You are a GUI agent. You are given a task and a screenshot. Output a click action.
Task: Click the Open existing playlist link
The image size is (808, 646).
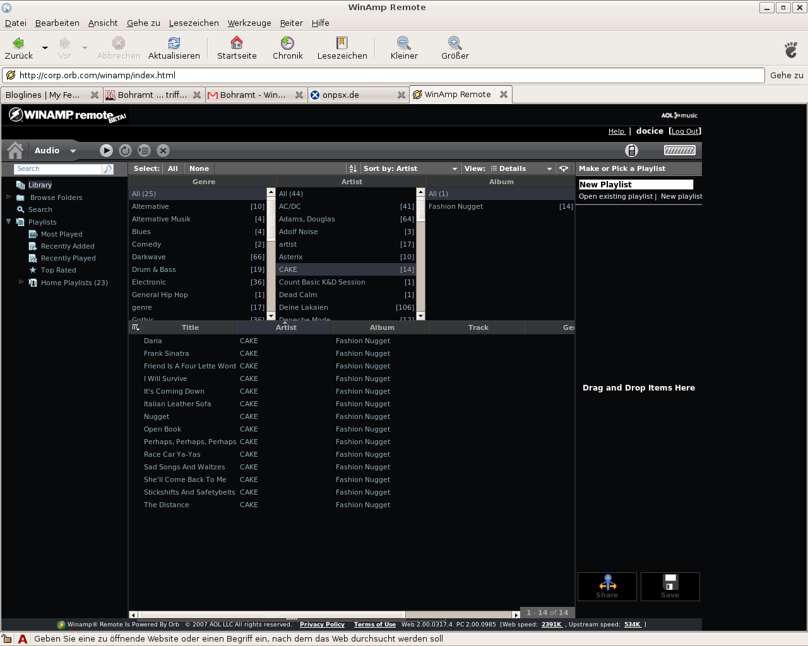click(615, 196)
